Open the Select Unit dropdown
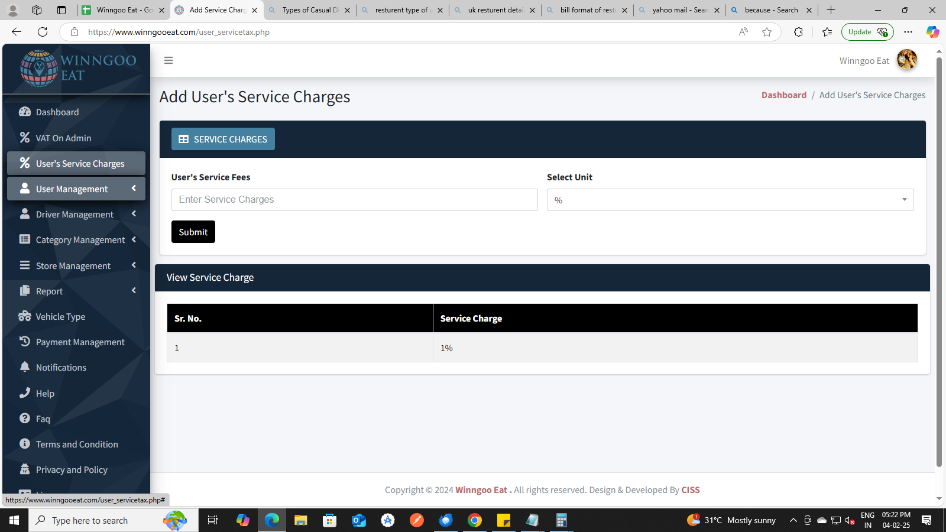The width and height of the screenshot is (946, 532). [x=730, y=200]
